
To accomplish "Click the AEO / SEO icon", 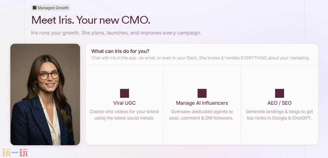I will 279,93.
